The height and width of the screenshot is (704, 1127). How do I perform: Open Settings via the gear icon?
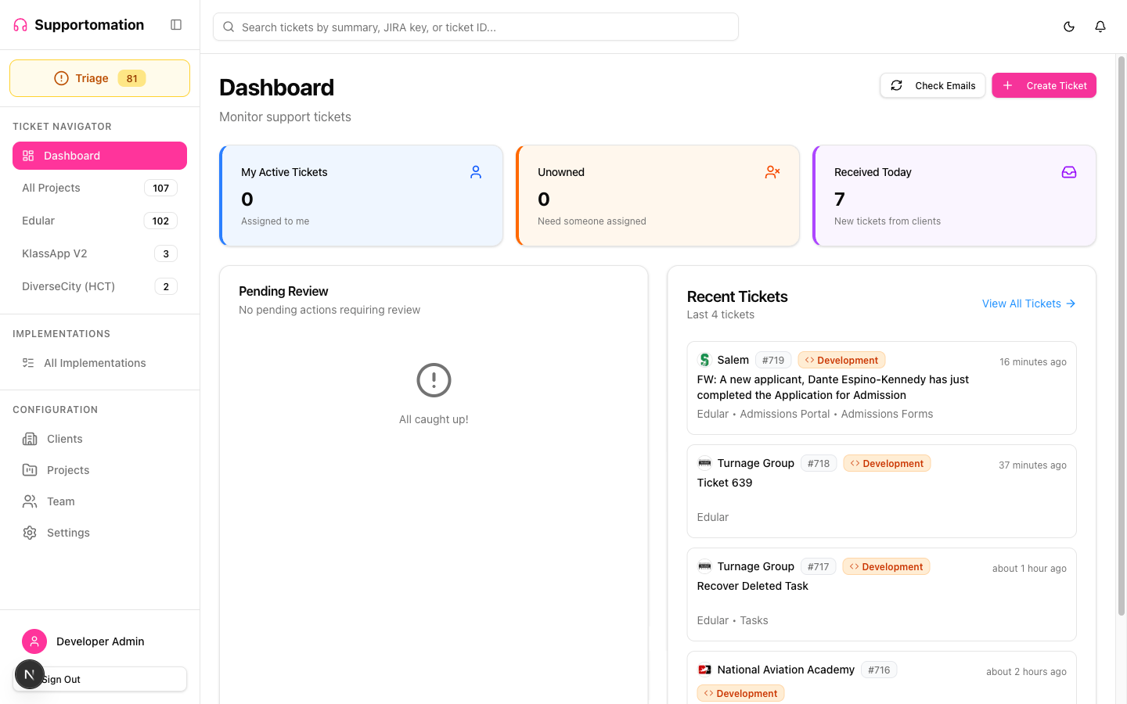29,532
